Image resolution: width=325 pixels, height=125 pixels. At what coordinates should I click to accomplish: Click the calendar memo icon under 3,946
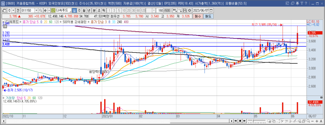coord(5,26)
